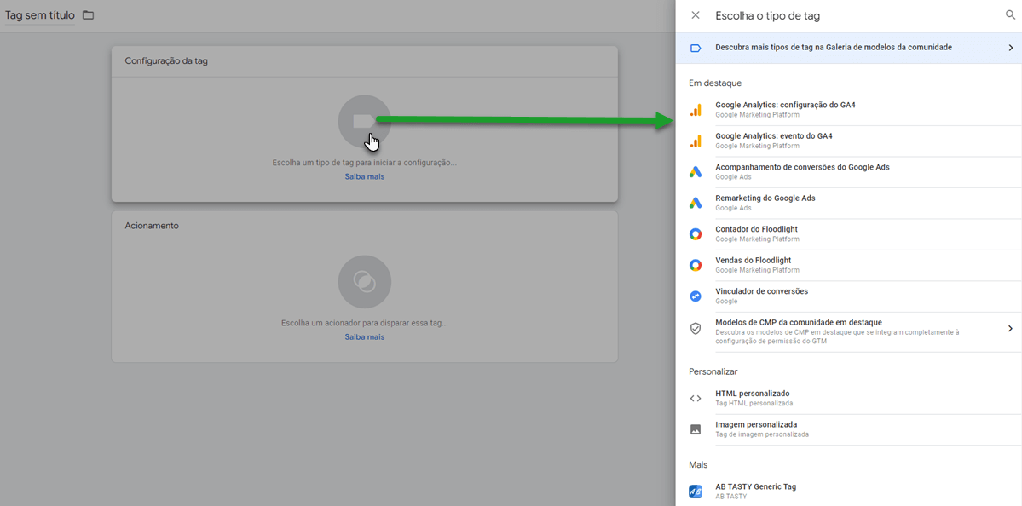This screenshot has height=506, width=1022.
Task: Expand the community template gallery chevron
Action: coord(1010,48)
